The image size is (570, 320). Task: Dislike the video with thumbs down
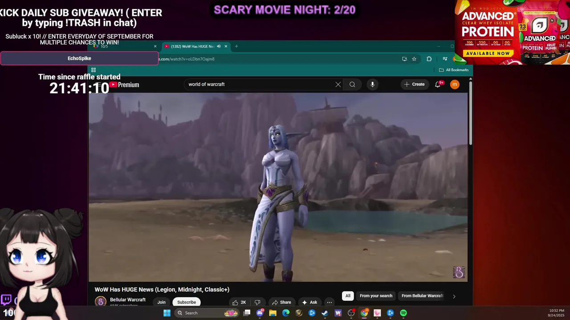[x=257, y=302]
